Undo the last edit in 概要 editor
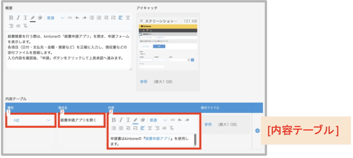Viewport: 353px width, 158px height. (77, 18)
